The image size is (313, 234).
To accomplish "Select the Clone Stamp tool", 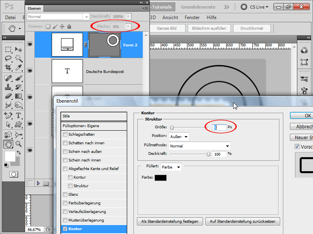I will 8,87.
